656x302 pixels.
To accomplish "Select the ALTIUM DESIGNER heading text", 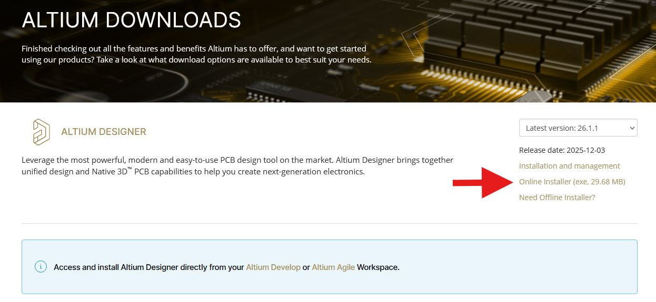I will 104,132.
